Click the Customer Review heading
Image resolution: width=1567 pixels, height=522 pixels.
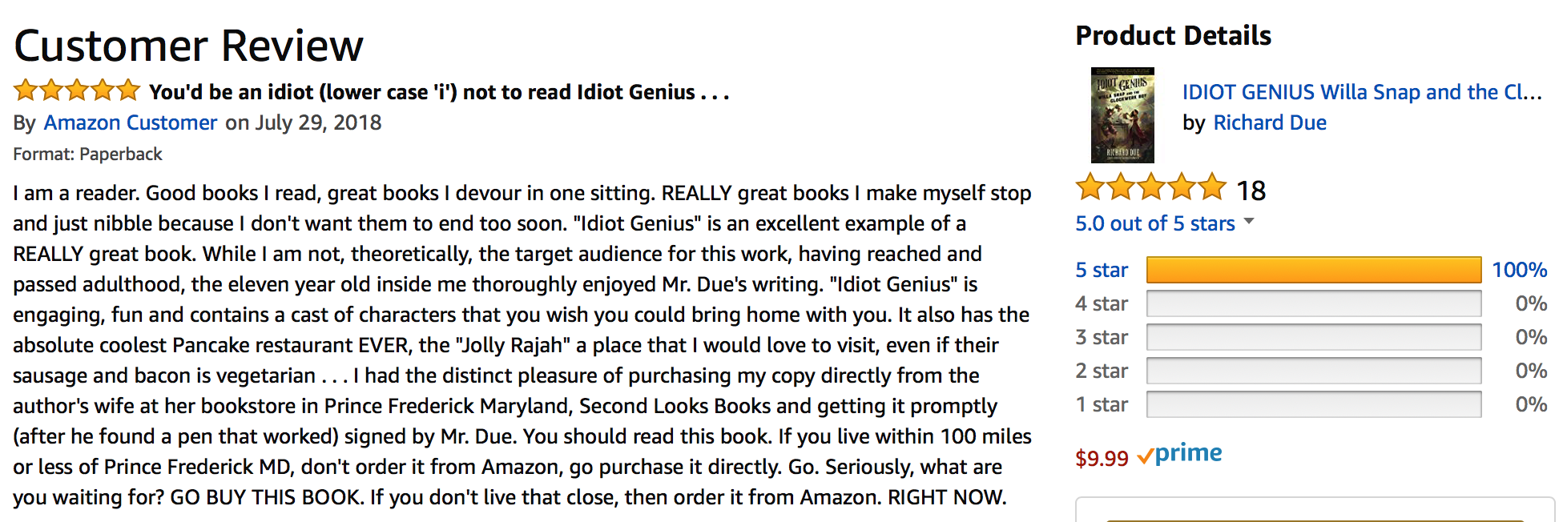(x=189, y=46)
